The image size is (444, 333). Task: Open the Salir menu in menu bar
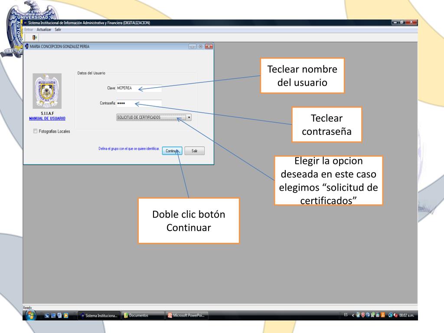[x=58, y=29]
